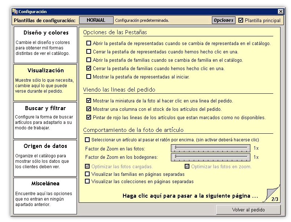Click 'Volver al pedido' button
Screen dimensions: 291x222
tap(248, 210)
